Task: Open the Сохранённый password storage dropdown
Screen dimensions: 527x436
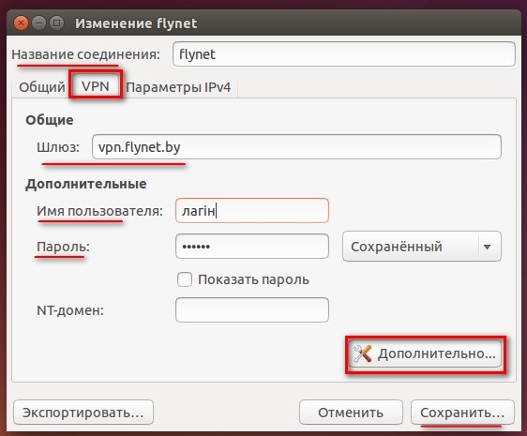Action: tap(422, 247)
